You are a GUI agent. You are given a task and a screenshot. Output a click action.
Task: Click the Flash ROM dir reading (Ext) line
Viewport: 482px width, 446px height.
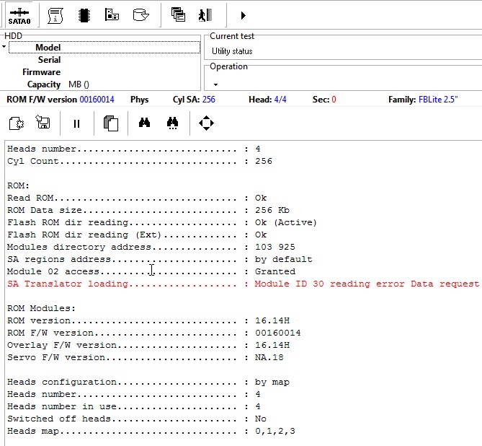(x=137, y=235)
